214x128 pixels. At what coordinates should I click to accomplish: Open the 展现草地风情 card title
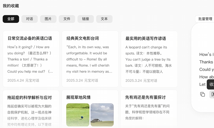tap(79, 97)
